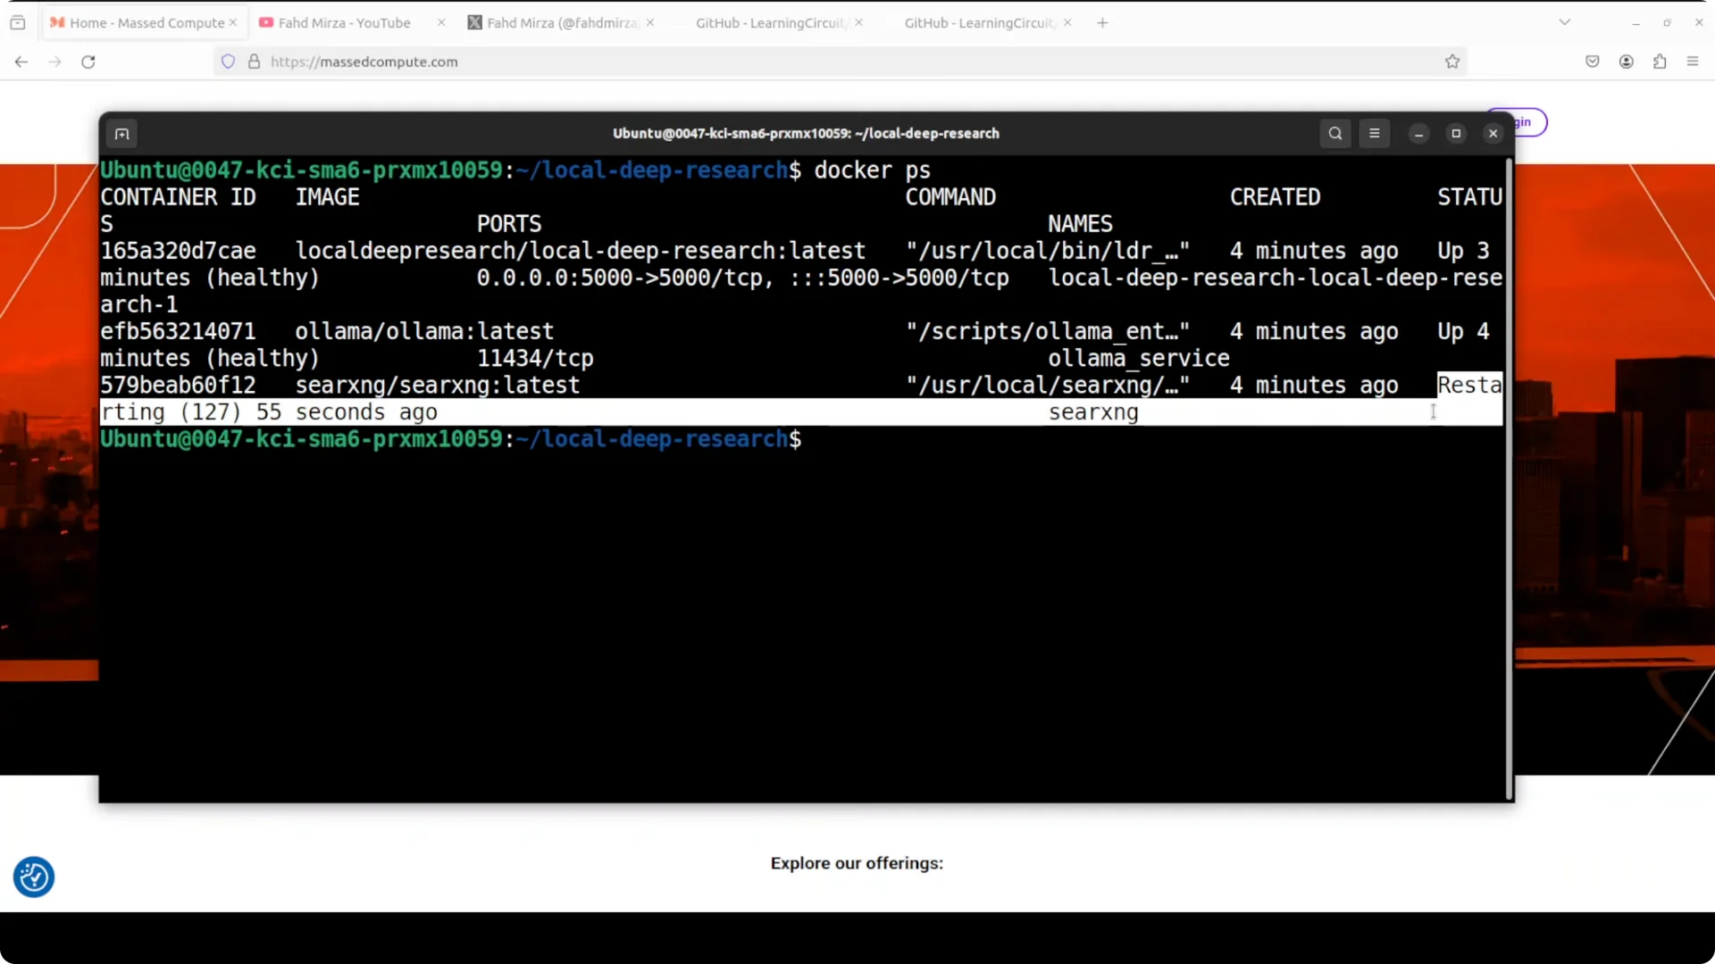Minimize the terminal window

[x=1418, y=134]
